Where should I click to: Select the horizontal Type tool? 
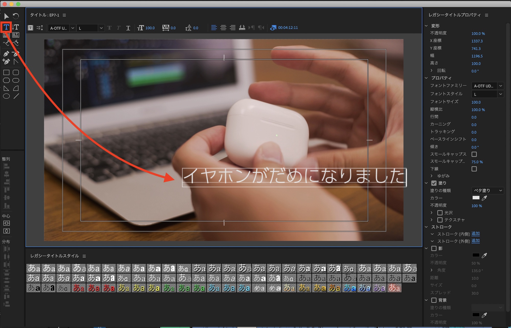click(x=6, y=27)
